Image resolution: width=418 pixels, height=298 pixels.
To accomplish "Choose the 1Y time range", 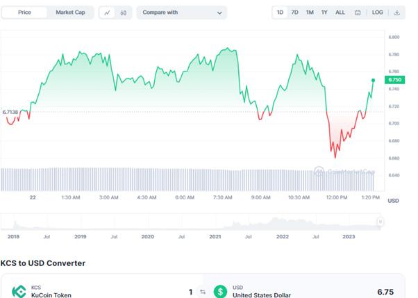I will (x=324, y=13).
